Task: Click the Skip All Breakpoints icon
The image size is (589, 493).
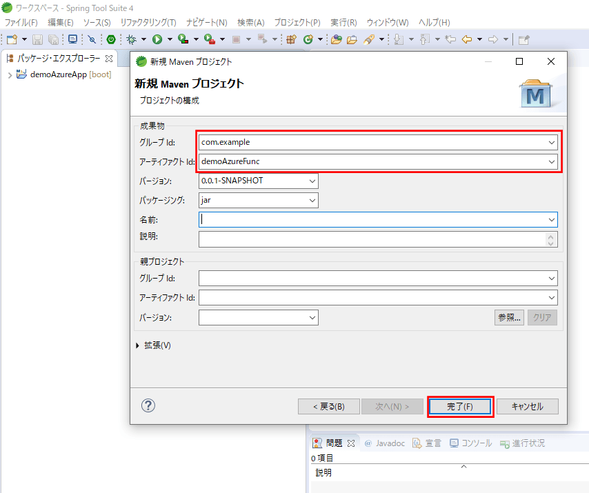Action: pyautogui.click(x=92, y=39)
